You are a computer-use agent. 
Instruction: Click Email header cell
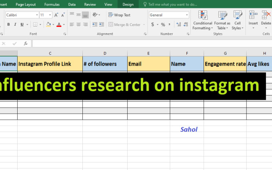(149, 64)
